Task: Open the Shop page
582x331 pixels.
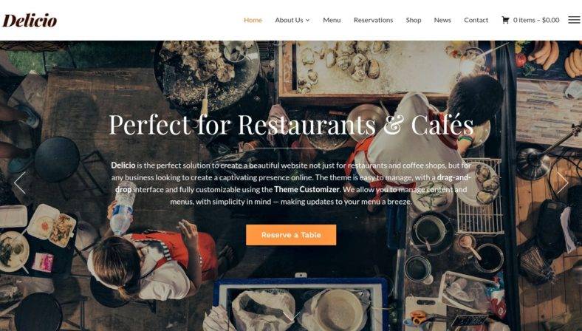Action: (x=414, y=20)
